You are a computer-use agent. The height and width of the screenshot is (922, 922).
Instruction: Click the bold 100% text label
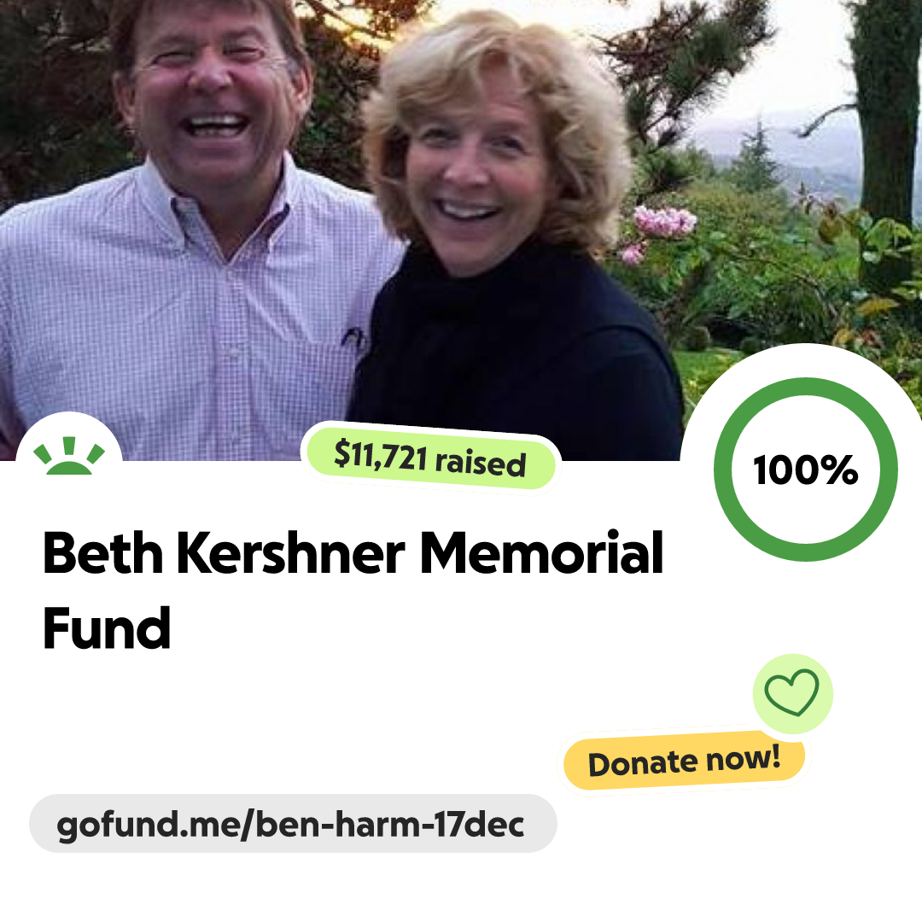806,470
